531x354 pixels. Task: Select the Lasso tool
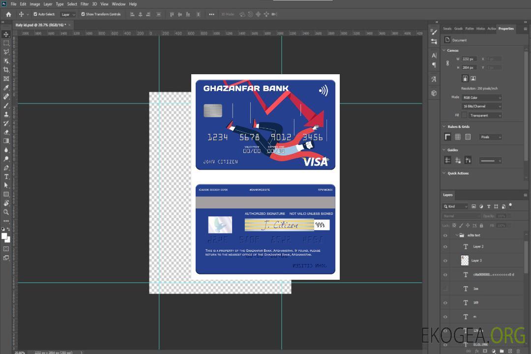tap(6, 52)
